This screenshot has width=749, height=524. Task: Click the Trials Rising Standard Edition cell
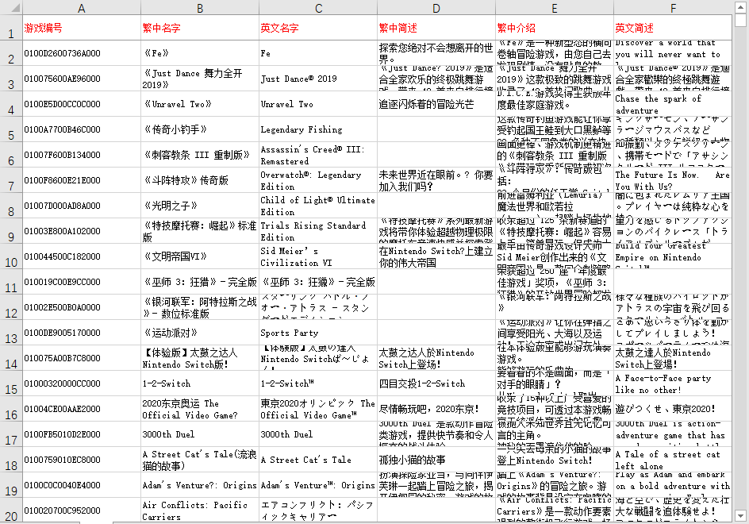(318, 231)
